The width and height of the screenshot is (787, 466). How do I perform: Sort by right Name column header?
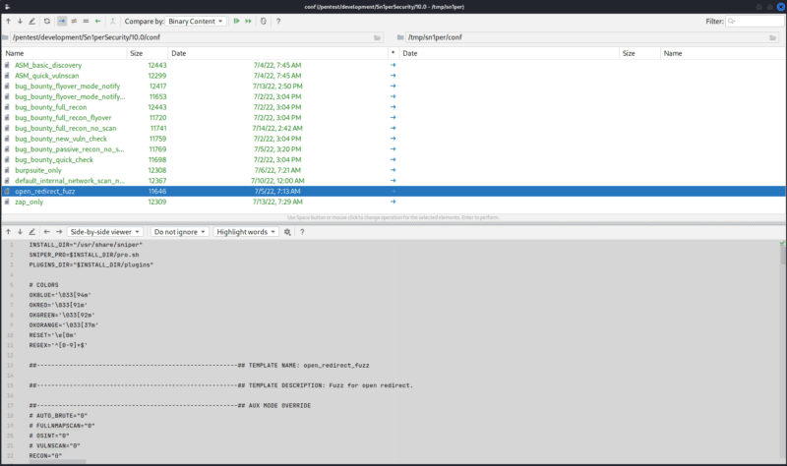click(723, 53)
